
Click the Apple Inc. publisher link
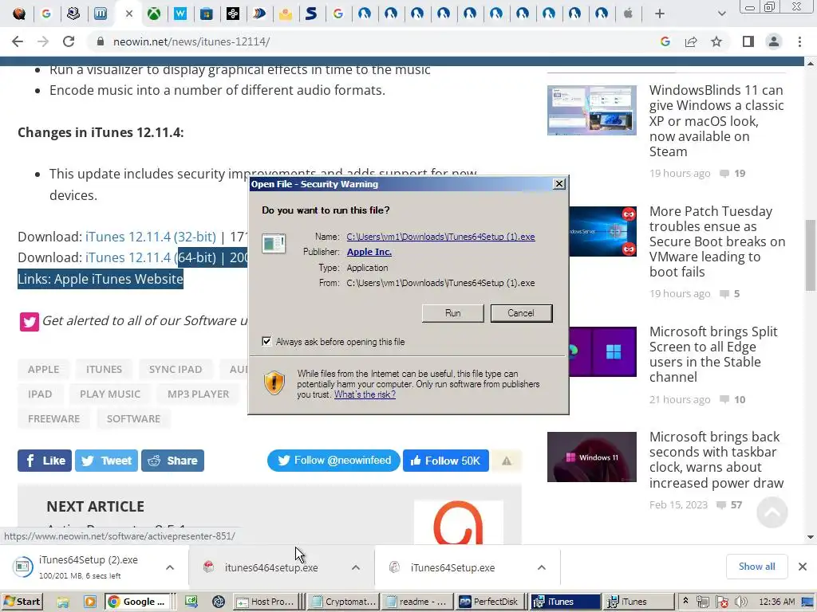pyautogui.click(x=369, y=252)
